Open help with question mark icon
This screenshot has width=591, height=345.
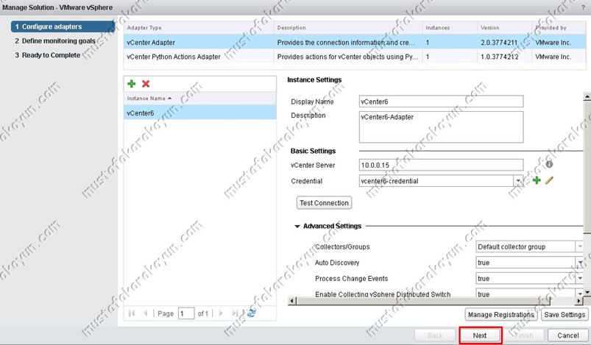pos(584,7)
